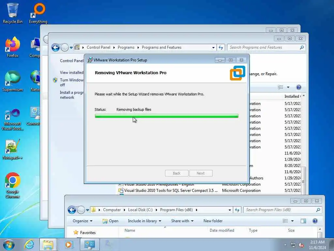
Task: Open Organize menu in Explorer window
Action: pyautogui.click(x=83, y=221)
